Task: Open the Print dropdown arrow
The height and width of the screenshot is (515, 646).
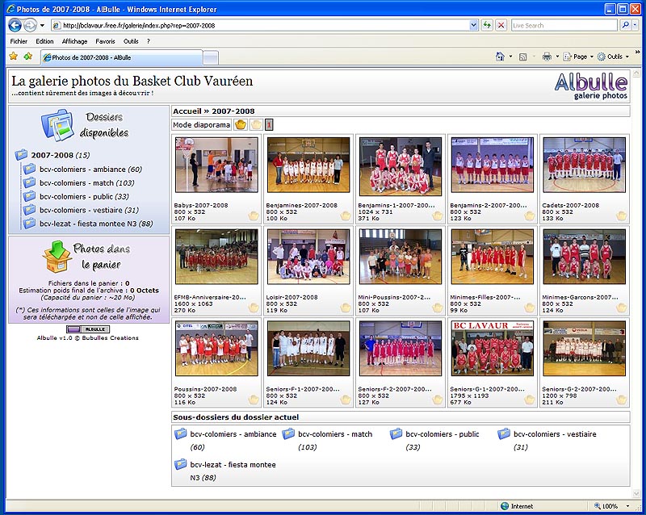Action: [557, 57]
